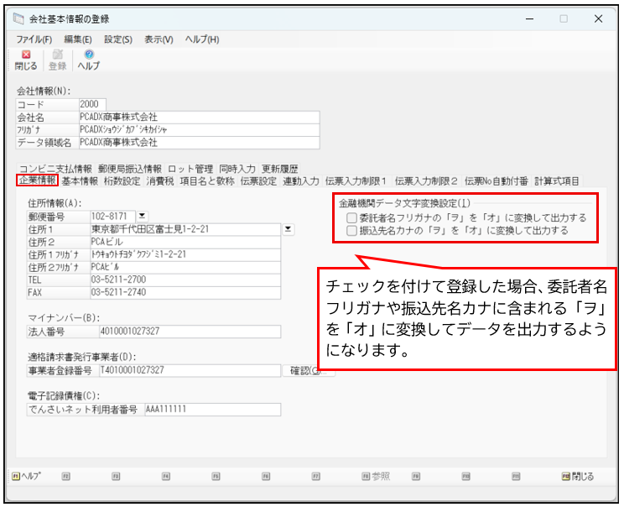Screen dimensions: 624x507
Task: Open the 住所1 dropdown arrow
Action: point(289,229)
